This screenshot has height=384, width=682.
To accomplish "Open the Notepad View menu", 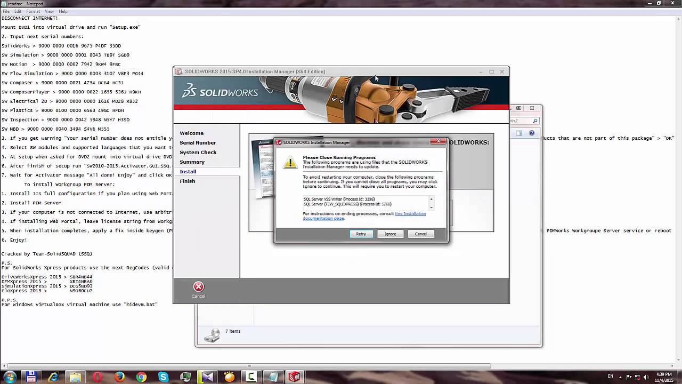I will [x=50, y=11].
